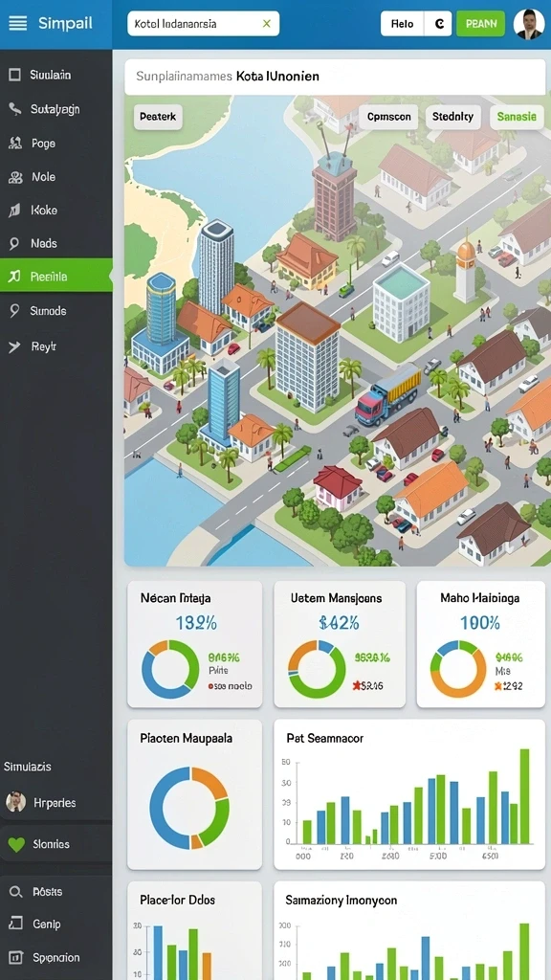551x980 pixels.
Task: Open the hamburger menu beside Simpail
Action: 18,24
